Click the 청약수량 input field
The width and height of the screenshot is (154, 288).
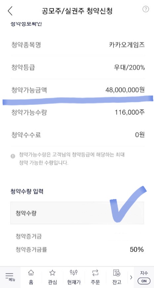(x=77, y=213)
